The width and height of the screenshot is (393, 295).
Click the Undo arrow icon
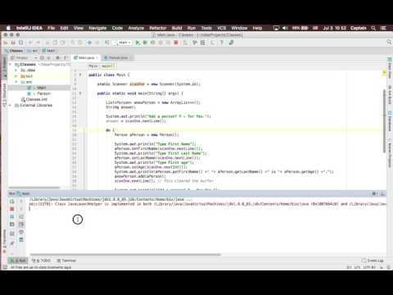(x=30, y=43)
